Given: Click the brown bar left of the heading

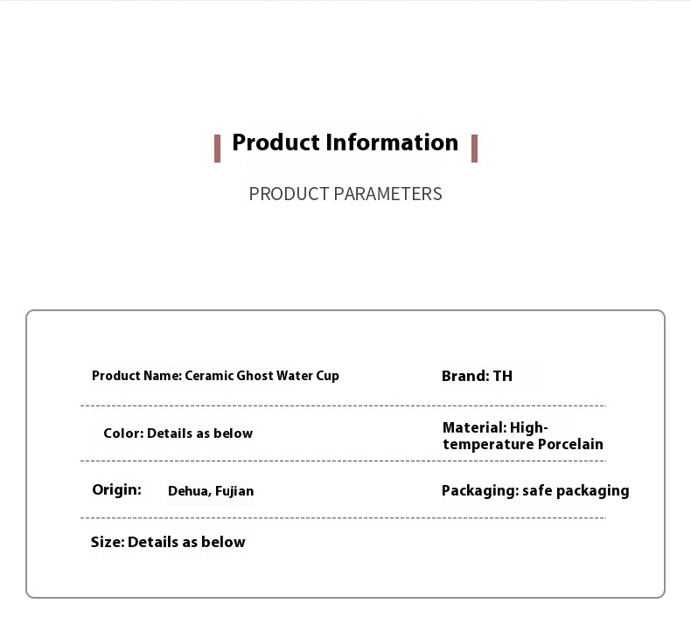Looking at the screenshot, I should coord(217,149).
